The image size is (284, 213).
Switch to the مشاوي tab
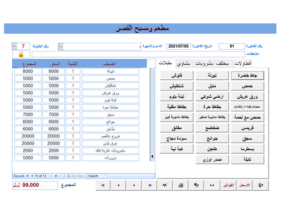(184, 63)
